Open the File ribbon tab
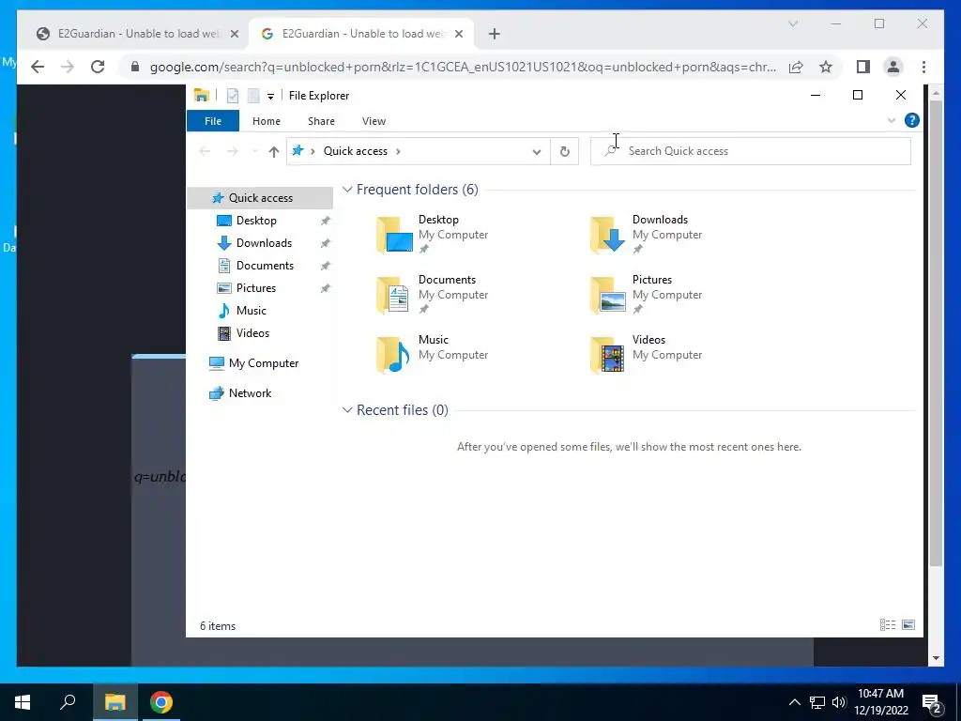This screenshot has height=721, width=961. point(213,121)
